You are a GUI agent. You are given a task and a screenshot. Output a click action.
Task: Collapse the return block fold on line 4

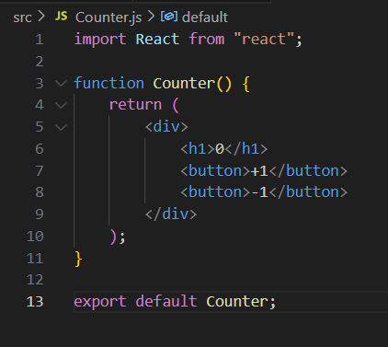point(61,105)
